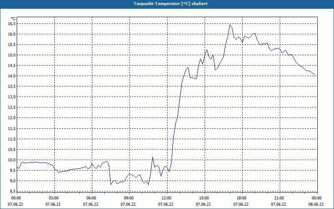Click the 21:00 time label
This screenshot has width=334, height=209.
click(x=280, y=198)
